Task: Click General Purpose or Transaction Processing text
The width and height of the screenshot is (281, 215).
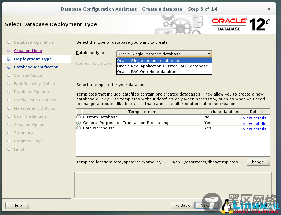Action: (126, 123)
